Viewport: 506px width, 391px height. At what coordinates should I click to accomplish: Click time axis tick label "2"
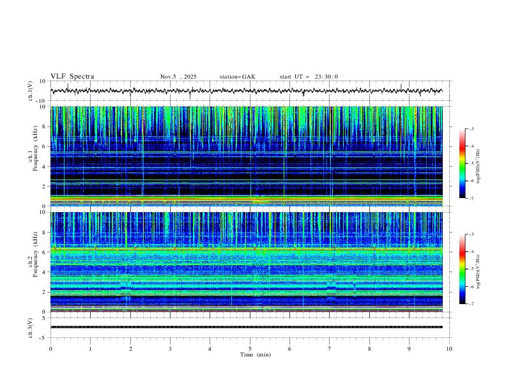point(130,349)
